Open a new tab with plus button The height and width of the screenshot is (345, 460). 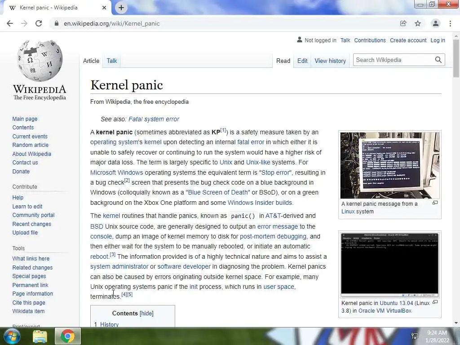(121, 8)
